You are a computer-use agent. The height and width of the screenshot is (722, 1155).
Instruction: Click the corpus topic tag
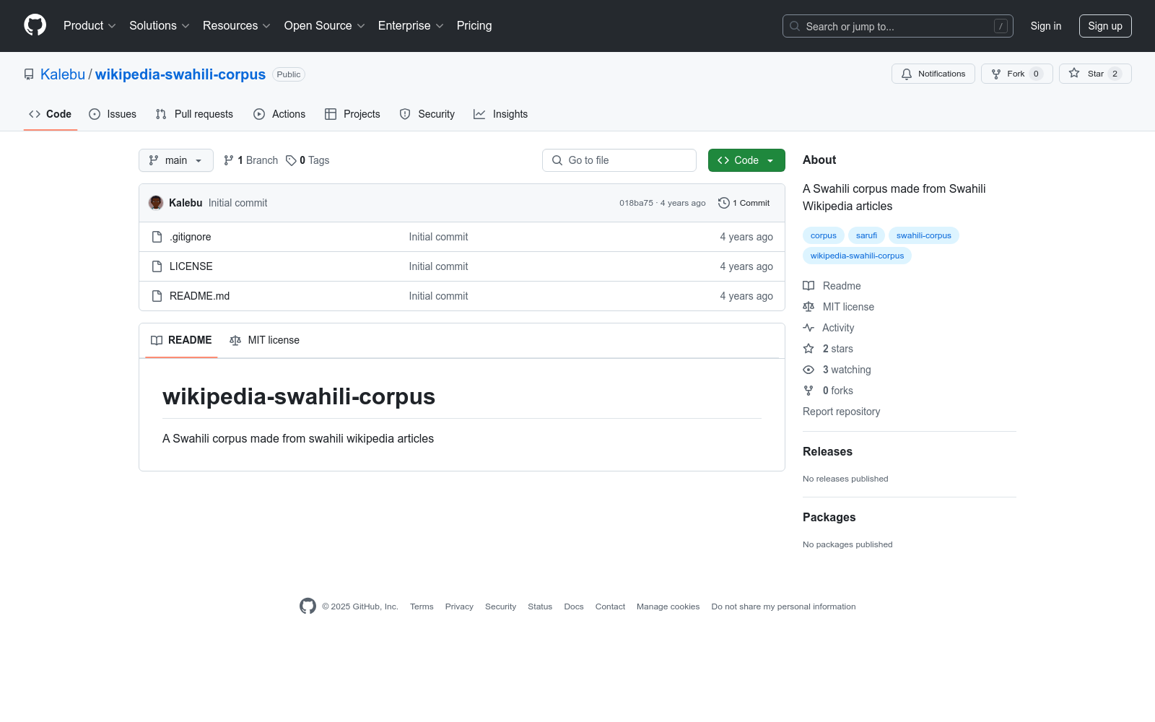click(x=823, y=235)
